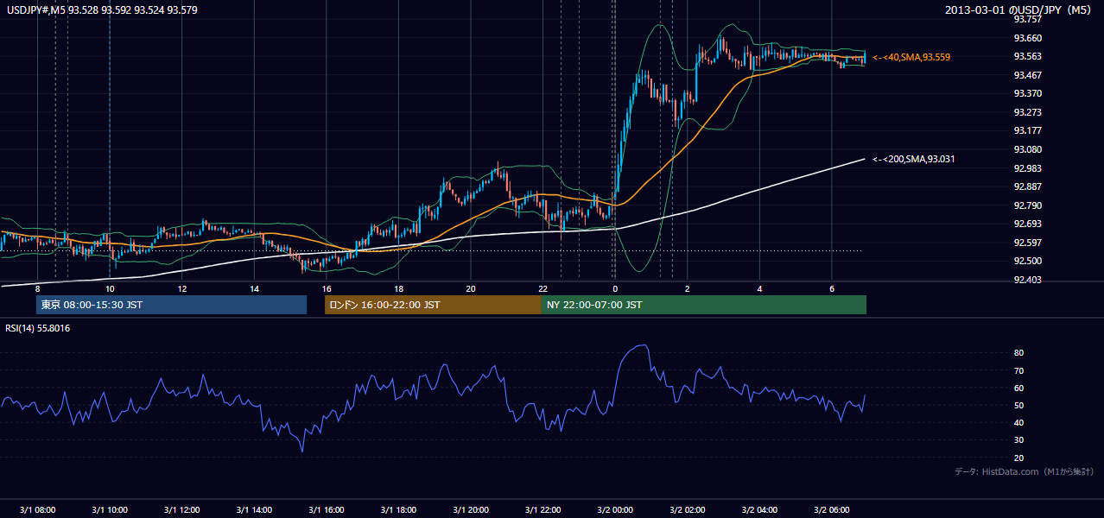Click the 200 SMA label showing 93.031
The height and width of the screenshot is (518, 1104).
tap(913, 159)
